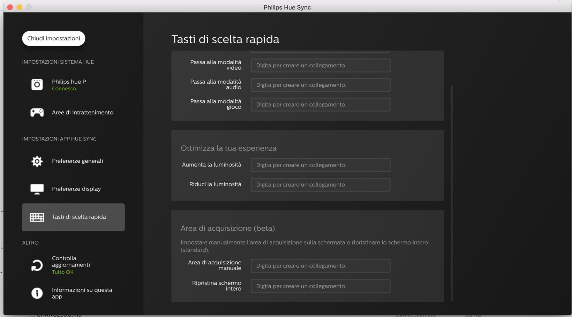
Task: Click the IMPOSTAZIONI SISTEMA HUE section label
Action: [x=58, y=62]
